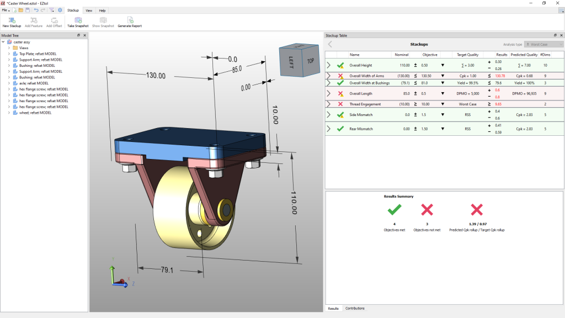Undo the last action
Image resolution: width=565 pixels, height=318 pixels.
click(x=35, y=10)
